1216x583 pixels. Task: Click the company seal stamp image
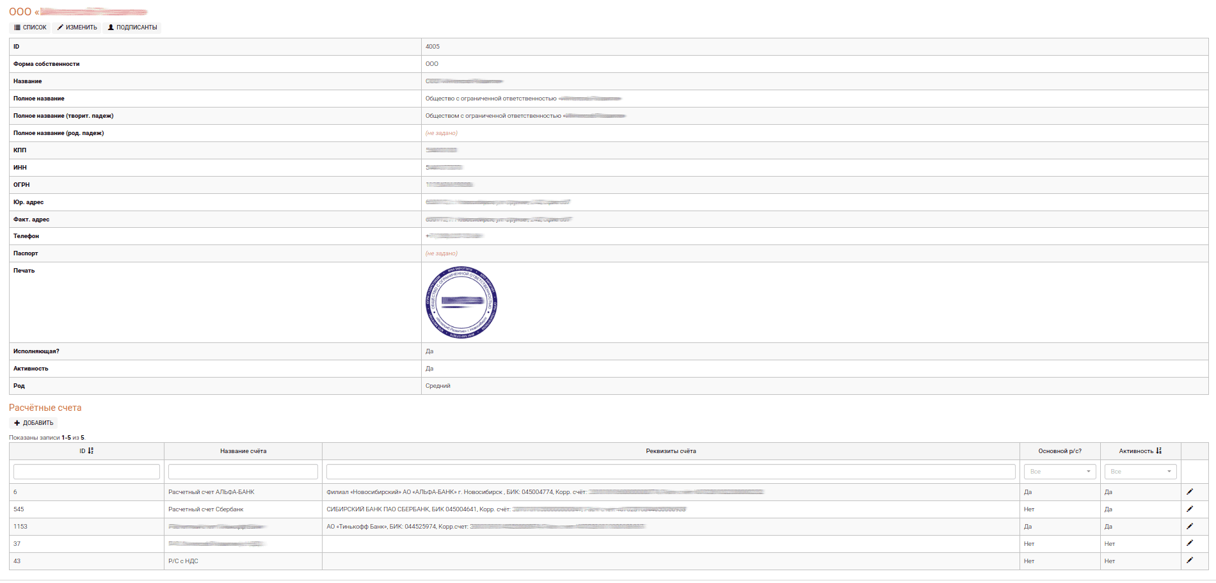coord(461,302)
